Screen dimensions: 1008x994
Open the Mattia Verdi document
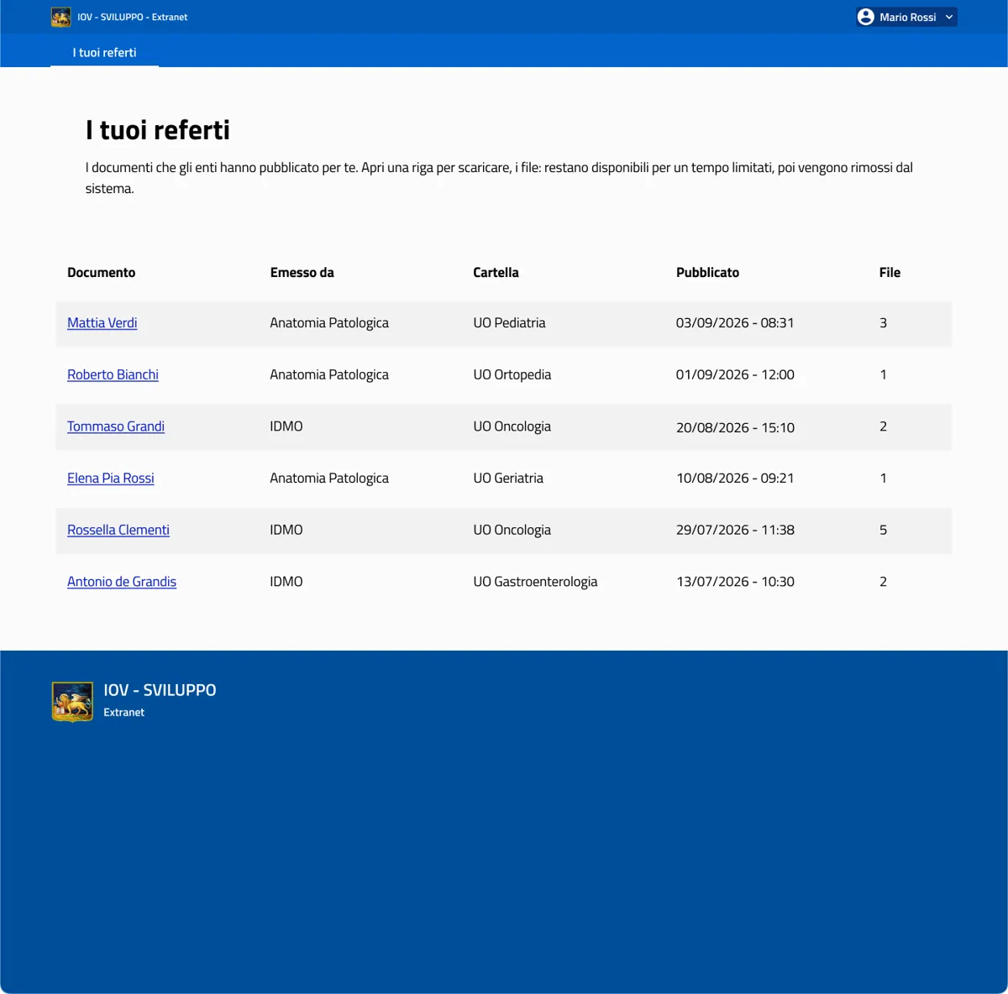[x=102, y=322]
